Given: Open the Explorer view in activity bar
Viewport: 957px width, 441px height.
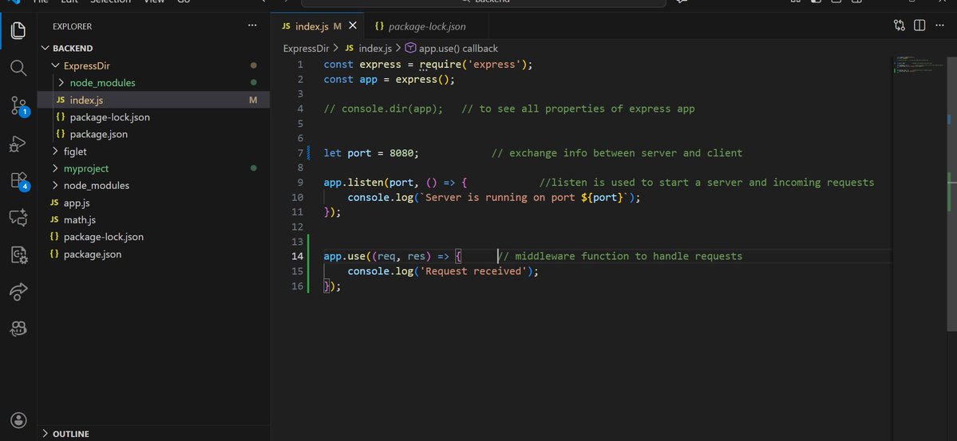Looking at the screenshot, I should click(x=18, y=30).
